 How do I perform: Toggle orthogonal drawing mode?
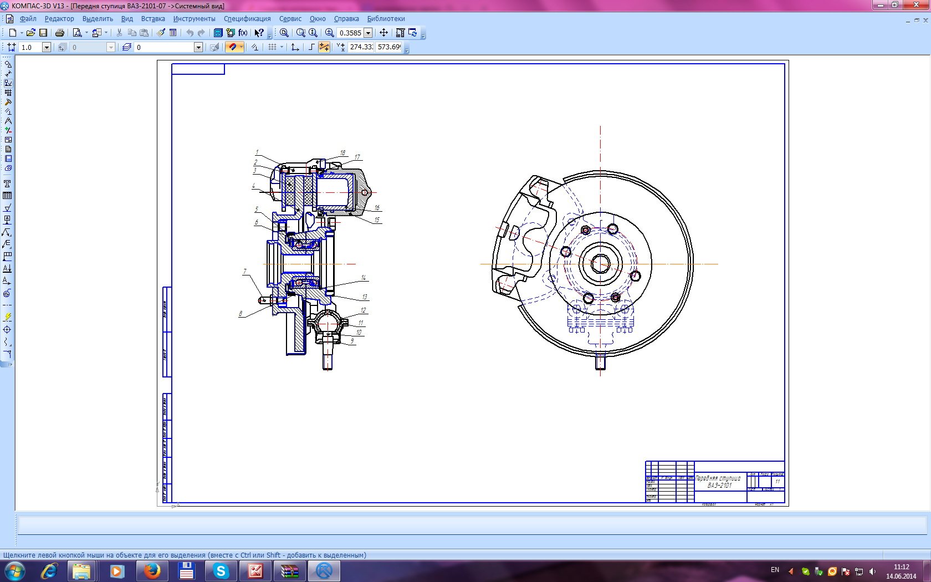311,47
